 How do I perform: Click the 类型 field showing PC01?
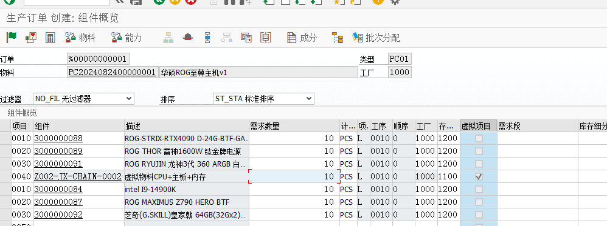point(400,59)
